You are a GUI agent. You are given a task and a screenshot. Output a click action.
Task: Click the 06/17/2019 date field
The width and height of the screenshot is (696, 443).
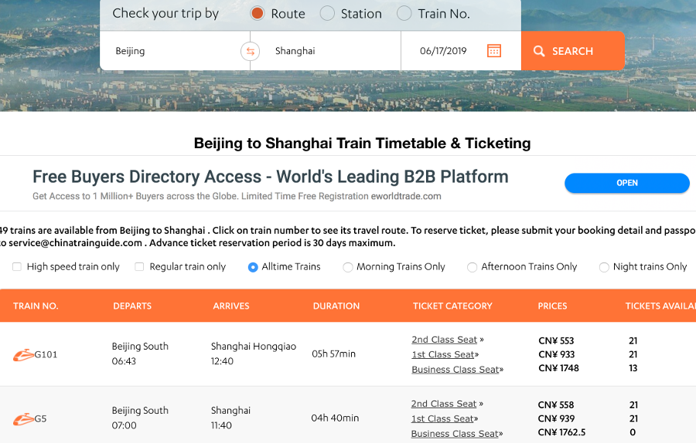pos(443,51)
